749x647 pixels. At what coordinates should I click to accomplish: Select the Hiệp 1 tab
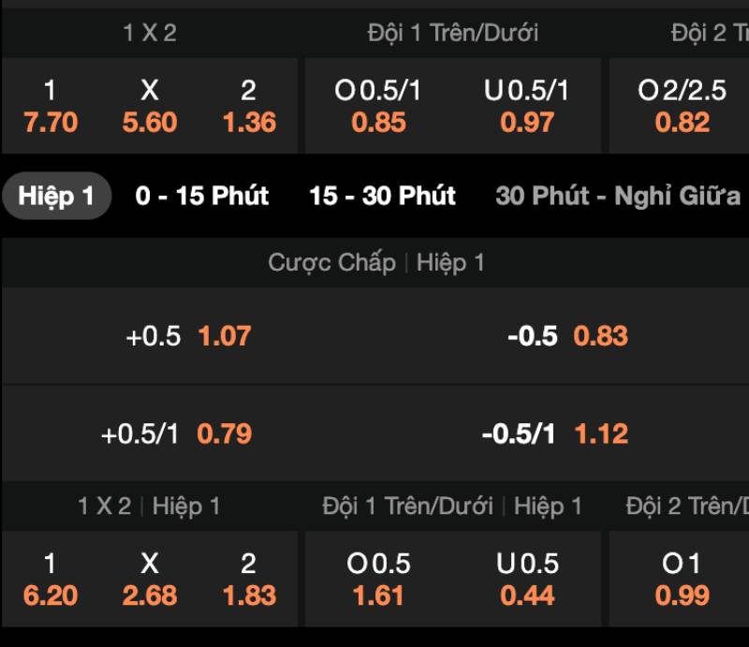(x=56, y=197)
